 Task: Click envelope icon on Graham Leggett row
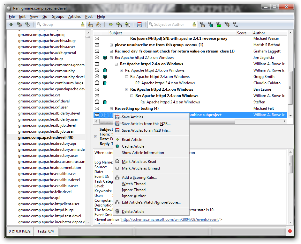click(97, 51)
